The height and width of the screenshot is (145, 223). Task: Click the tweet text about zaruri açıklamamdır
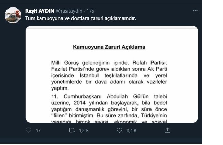pyautogui.click(x=81, y=18)
